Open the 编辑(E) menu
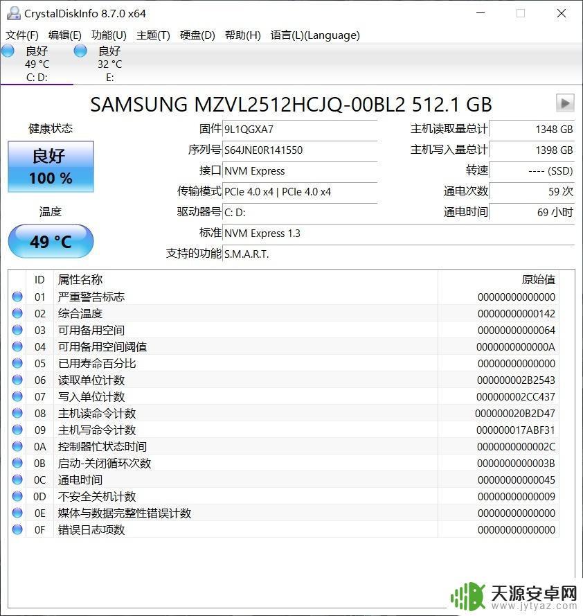The height and width of the screenshot is (616, 583). pos(65,35)
